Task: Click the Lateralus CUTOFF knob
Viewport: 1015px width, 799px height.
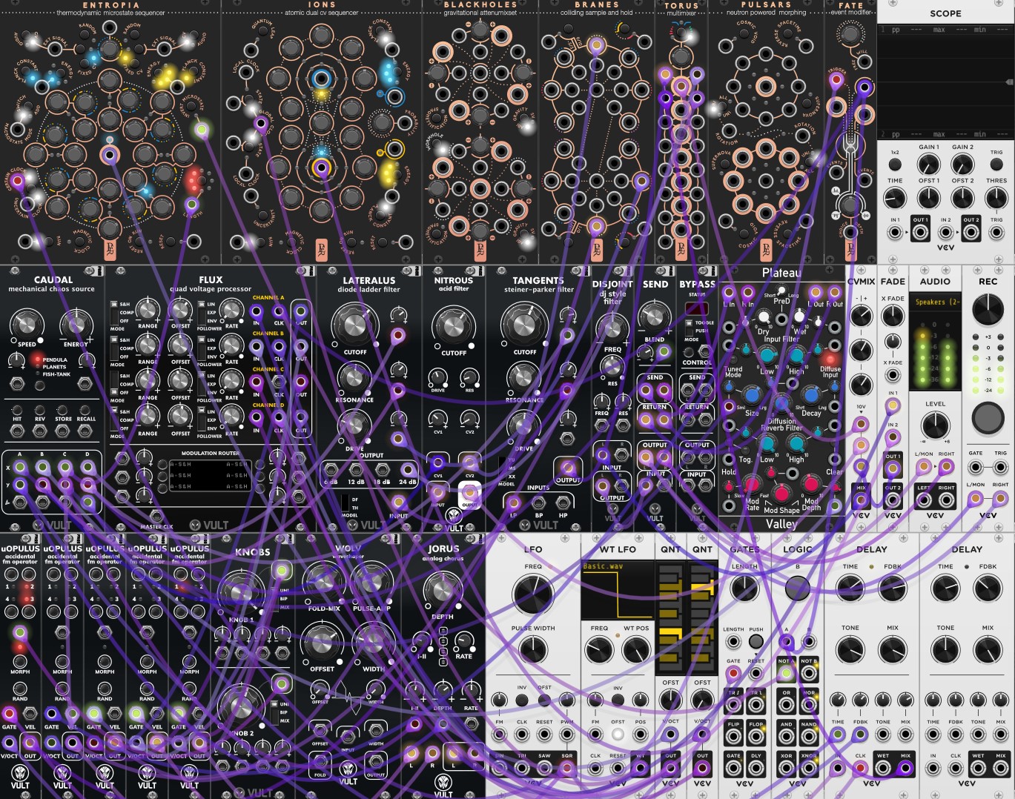Action: [355, 324]
